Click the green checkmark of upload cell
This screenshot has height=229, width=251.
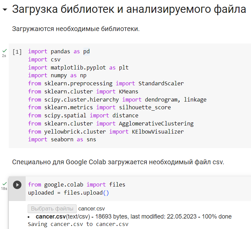point(4,183)
